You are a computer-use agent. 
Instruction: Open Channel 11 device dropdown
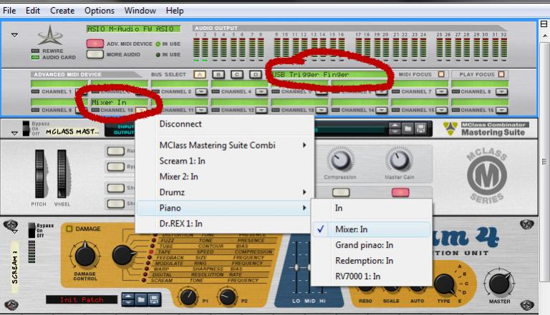click(x=201, y=110)
